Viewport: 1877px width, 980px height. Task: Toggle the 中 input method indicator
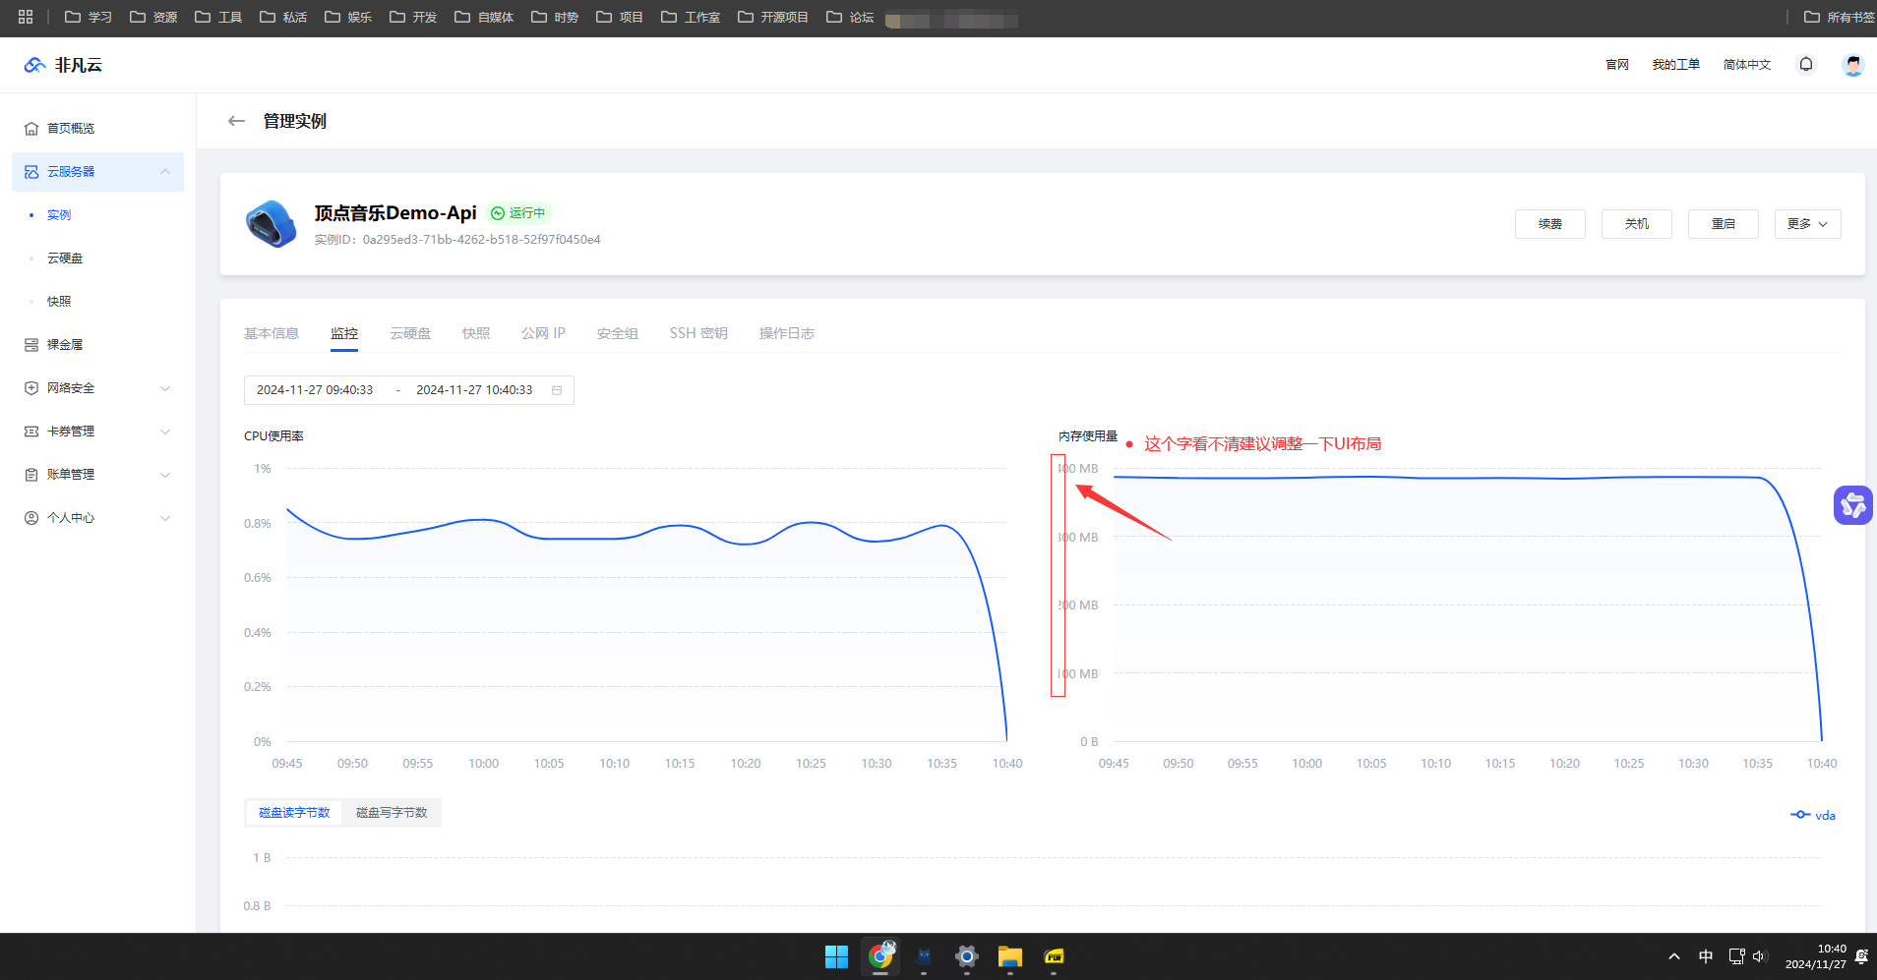1706,956
